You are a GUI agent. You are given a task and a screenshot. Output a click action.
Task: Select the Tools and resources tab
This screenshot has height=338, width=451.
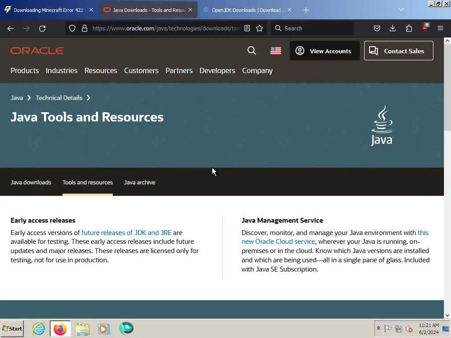pyautogui.click(x=88, y=182)
